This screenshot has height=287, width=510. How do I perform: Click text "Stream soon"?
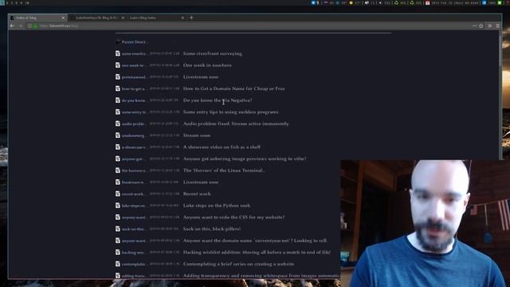pos(197,136)
